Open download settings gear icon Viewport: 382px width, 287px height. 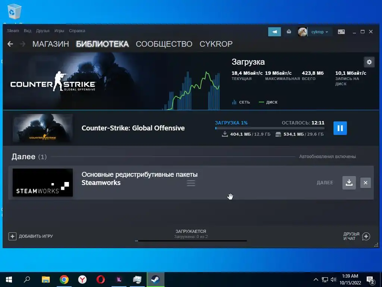pos(369,62)
